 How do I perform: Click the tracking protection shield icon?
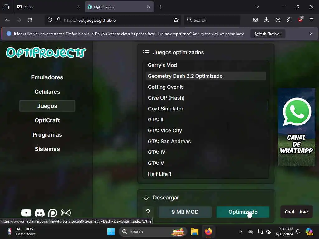coord(50,20)
